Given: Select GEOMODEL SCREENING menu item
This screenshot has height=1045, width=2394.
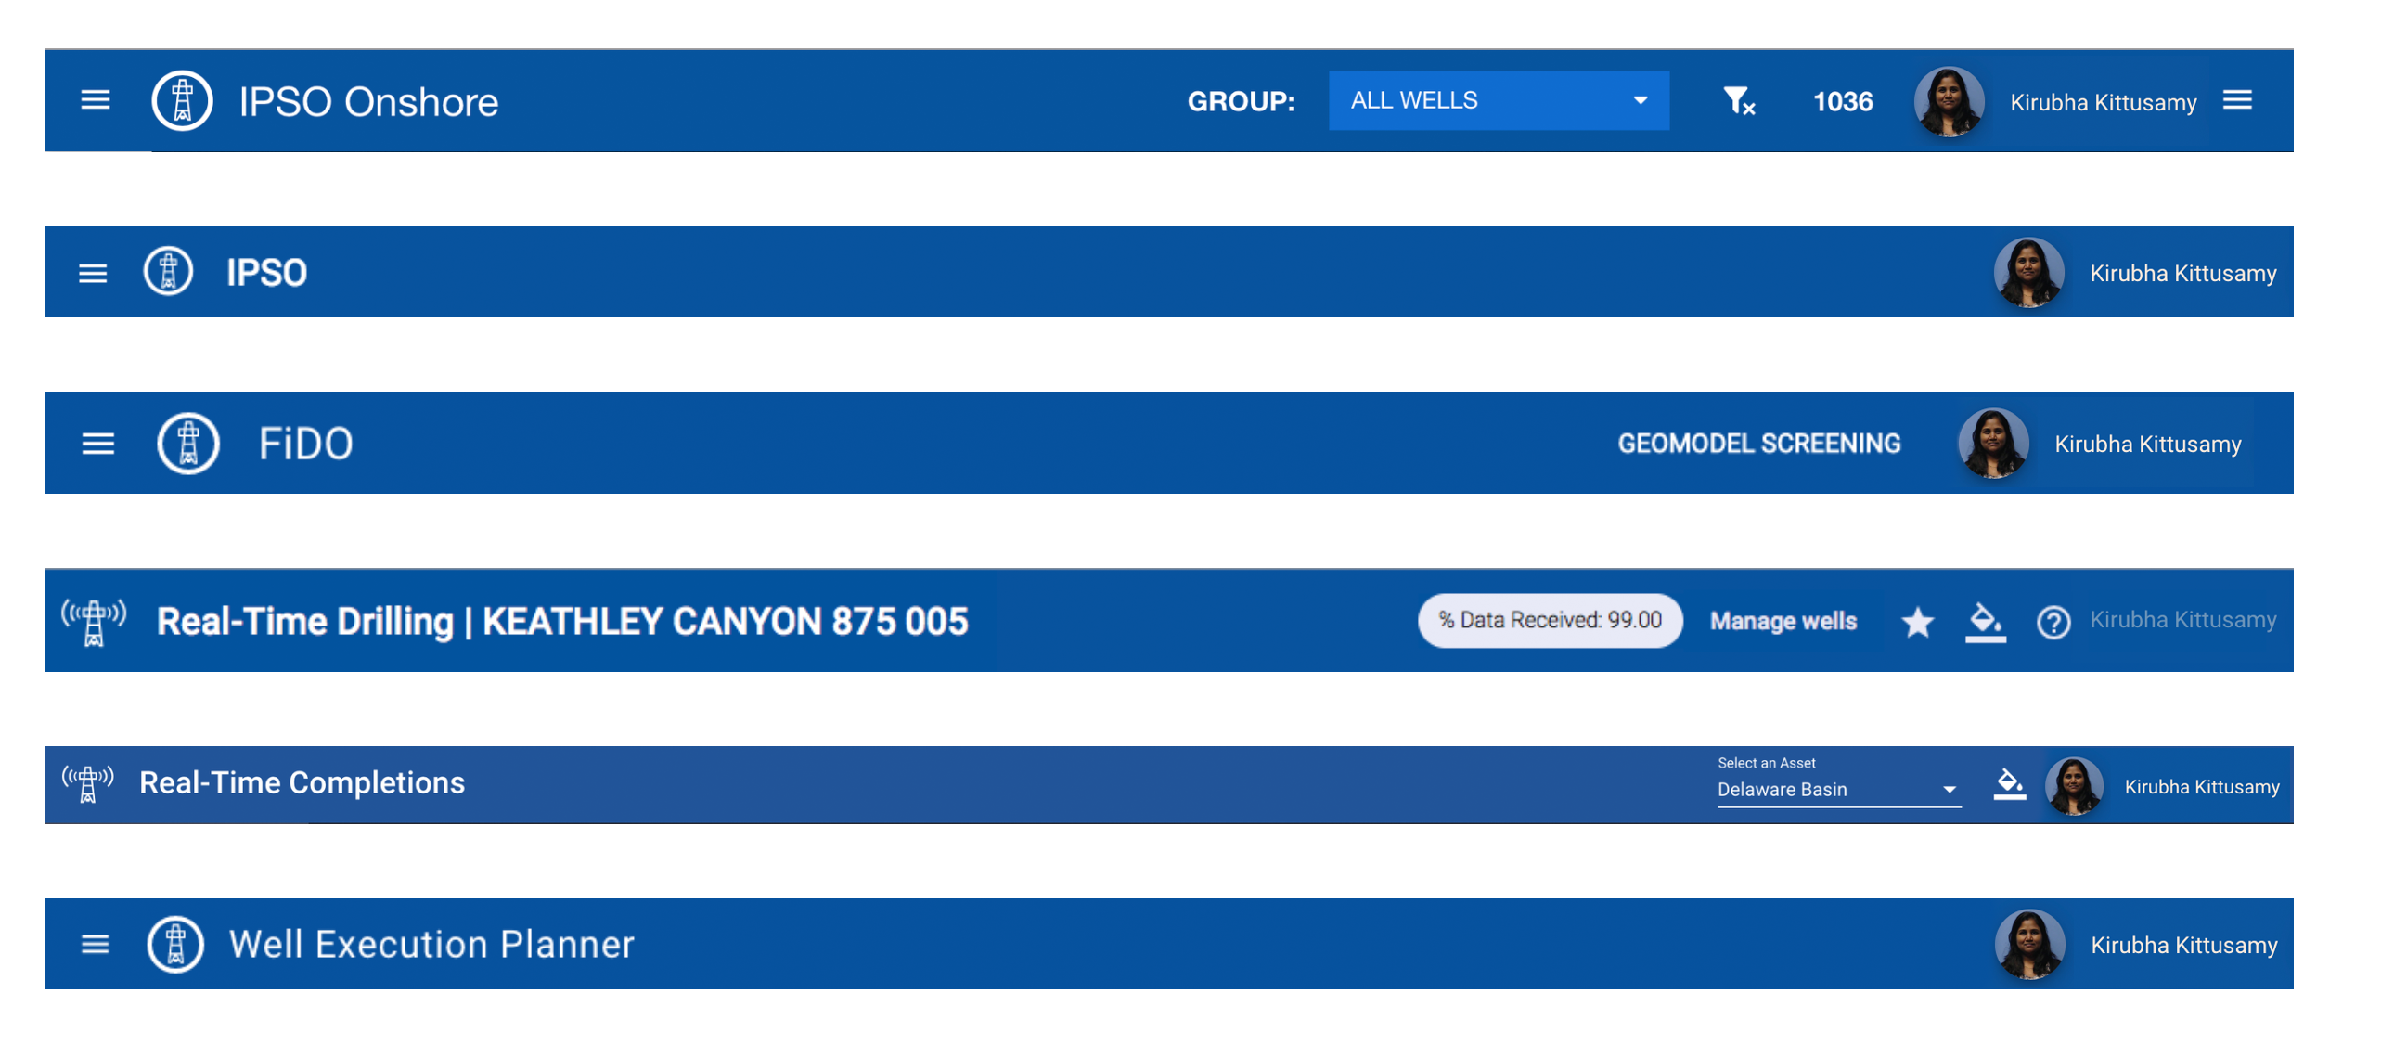Looking at the screenshot, I should pos(1758,444).
